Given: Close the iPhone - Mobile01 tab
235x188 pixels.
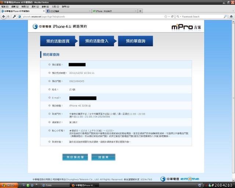Looking at the screenshot, I should click(x=135, y=11).
